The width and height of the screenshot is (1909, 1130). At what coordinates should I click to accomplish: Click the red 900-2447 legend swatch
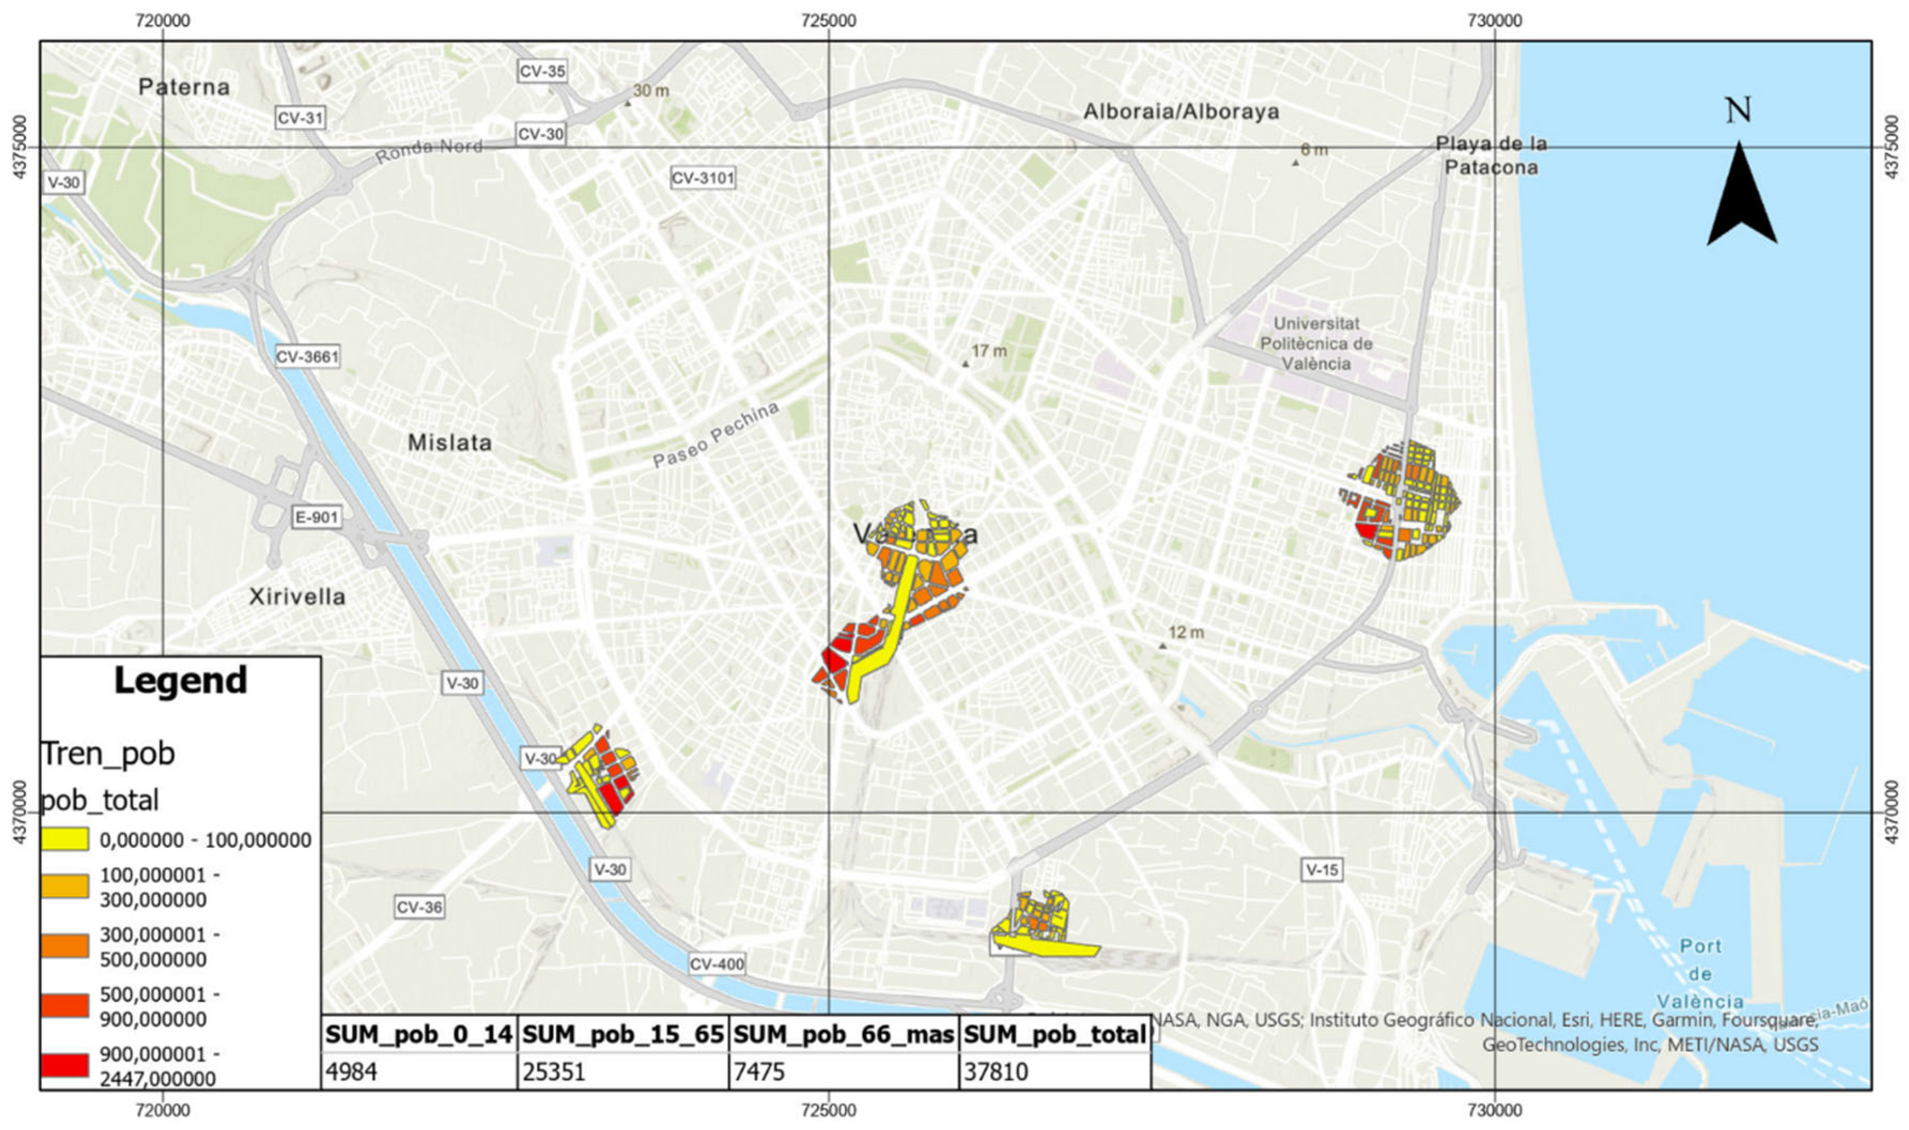(x=64, y=1066)
